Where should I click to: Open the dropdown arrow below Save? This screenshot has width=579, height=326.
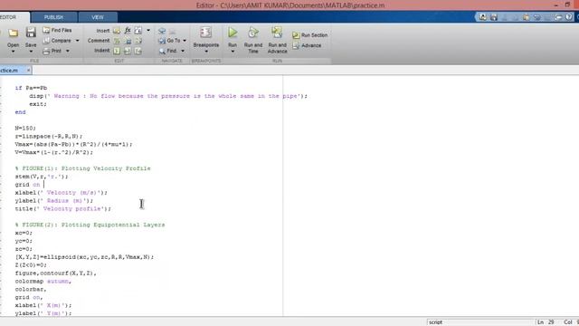point(31,52)
